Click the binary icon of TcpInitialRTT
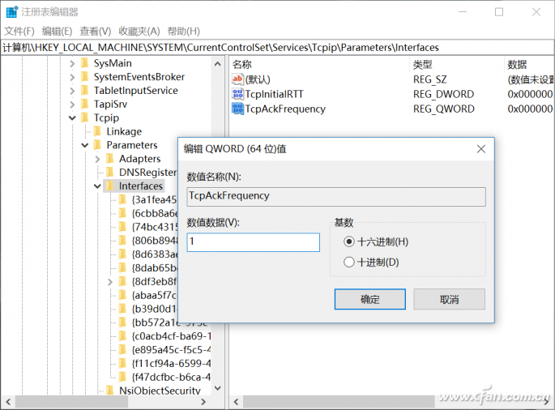 (237, 94)
